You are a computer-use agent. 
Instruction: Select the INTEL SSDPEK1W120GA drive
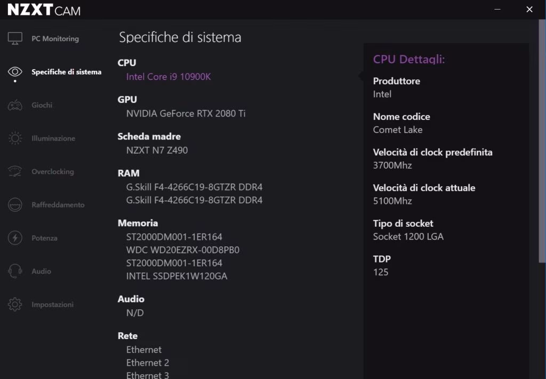[176, 276]
